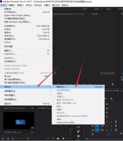Image resolution: width=123 pixels, height=141 pixels.
Task: Open the 编辑(E) menu in menu bar
Action: 12,5
